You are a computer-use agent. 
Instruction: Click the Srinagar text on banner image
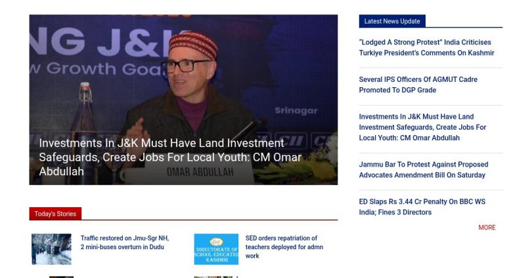coord(296,111)
